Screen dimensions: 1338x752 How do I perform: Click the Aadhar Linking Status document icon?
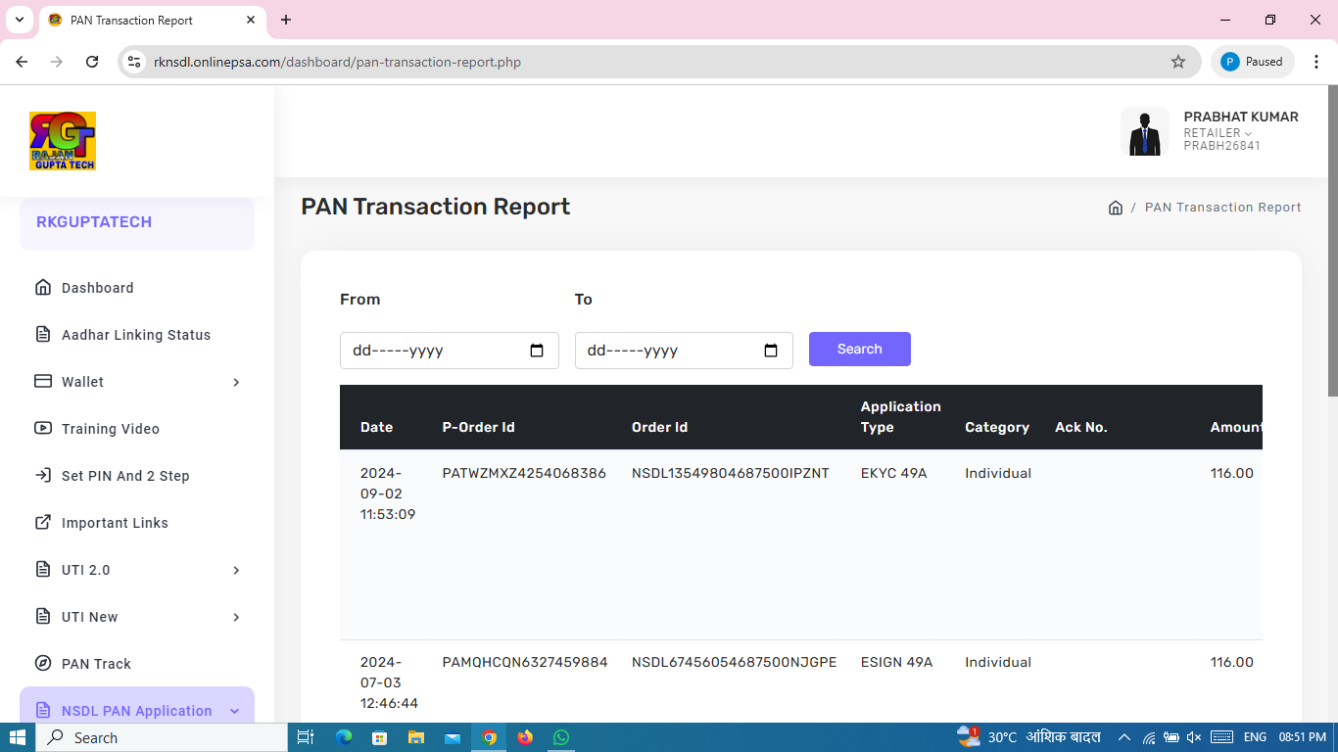(x=43, y=335)
